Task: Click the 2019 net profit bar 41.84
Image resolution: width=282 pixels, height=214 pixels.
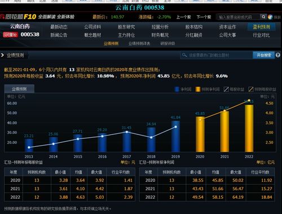Action: (x=175, y=136)
